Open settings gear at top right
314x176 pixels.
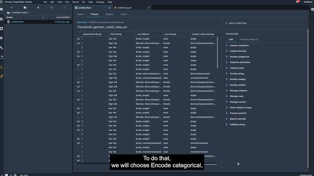[x=312, y=9]
